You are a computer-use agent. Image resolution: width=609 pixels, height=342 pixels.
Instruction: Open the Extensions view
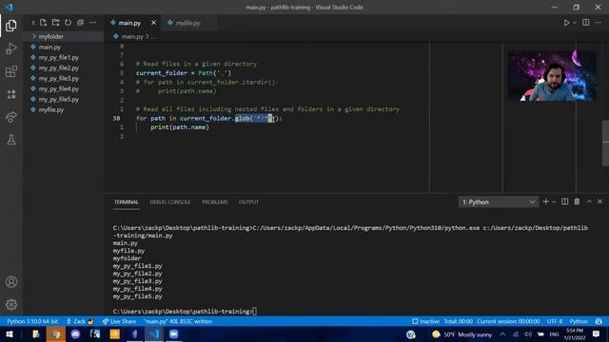tap(11, 71)
